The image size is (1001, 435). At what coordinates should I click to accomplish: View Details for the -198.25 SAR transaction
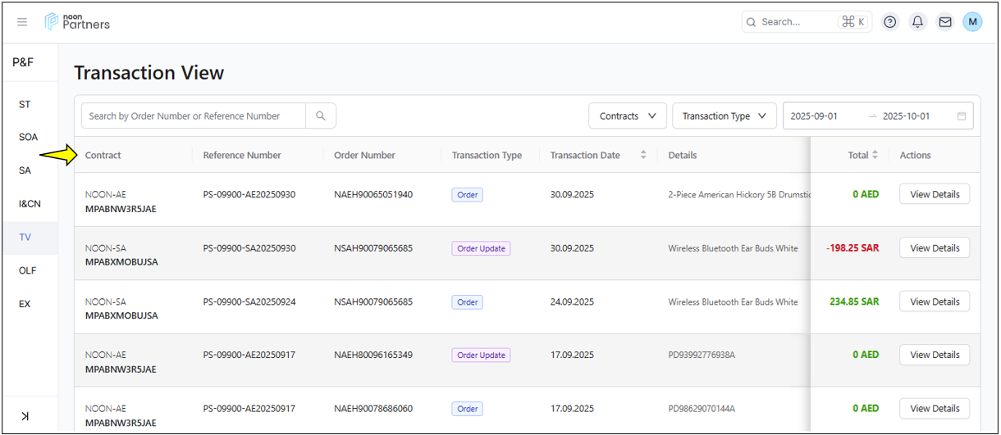(x=935, y=248)
